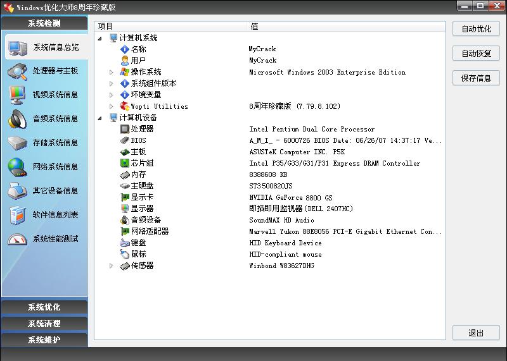
Task: Click the 存储系统信息 drive icon
Action: [x=18, y=144]
